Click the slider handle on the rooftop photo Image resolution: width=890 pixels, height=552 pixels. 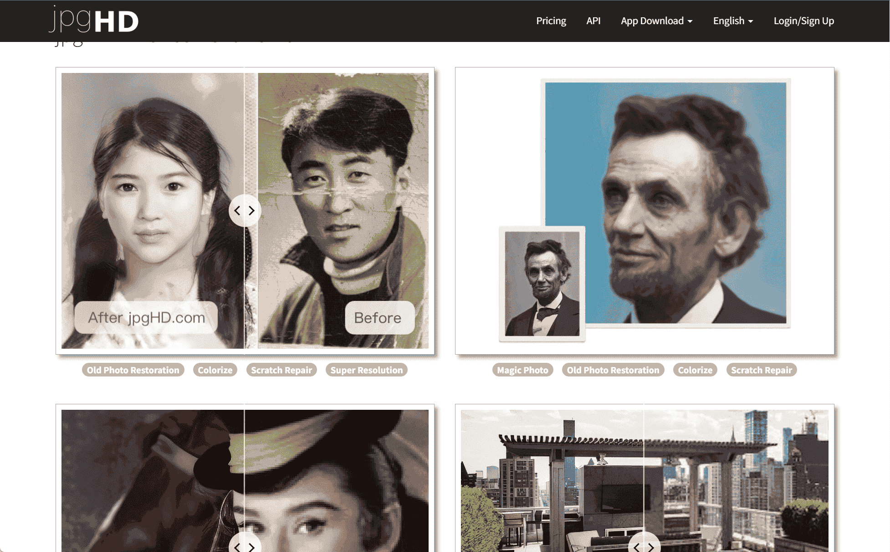pyautogui.click(x=644, y=545)
